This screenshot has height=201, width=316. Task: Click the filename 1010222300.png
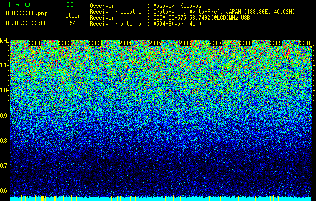[26, 13]
